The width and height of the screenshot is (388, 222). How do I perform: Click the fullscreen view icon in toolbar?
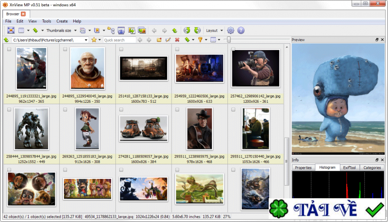point(11,30)
